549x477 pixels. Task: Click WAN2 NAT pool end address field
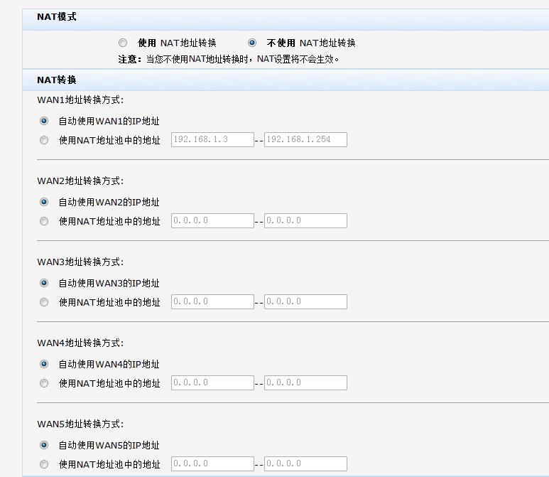pyautogui.click(x=305, y=220)
